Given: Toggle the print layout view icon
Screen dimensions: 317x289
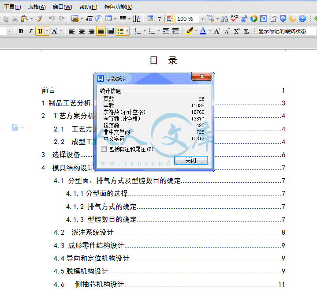Looking at the screenshot, I should click(x=169, y=19).
